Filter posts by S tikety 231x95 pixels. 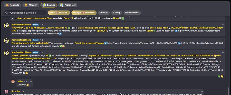(117, 13)
